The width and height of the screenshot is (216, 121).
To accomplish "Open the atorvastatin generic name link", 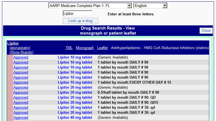I will (20, 48).
